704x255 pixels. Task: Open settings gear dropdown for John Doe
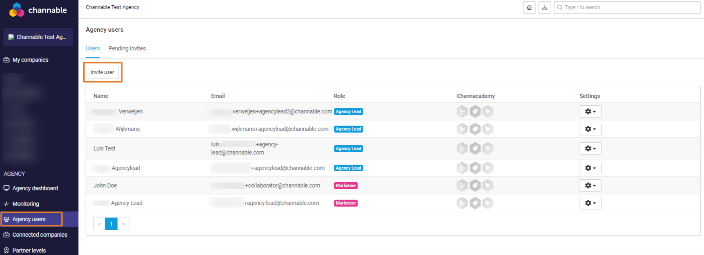[590, 185]
